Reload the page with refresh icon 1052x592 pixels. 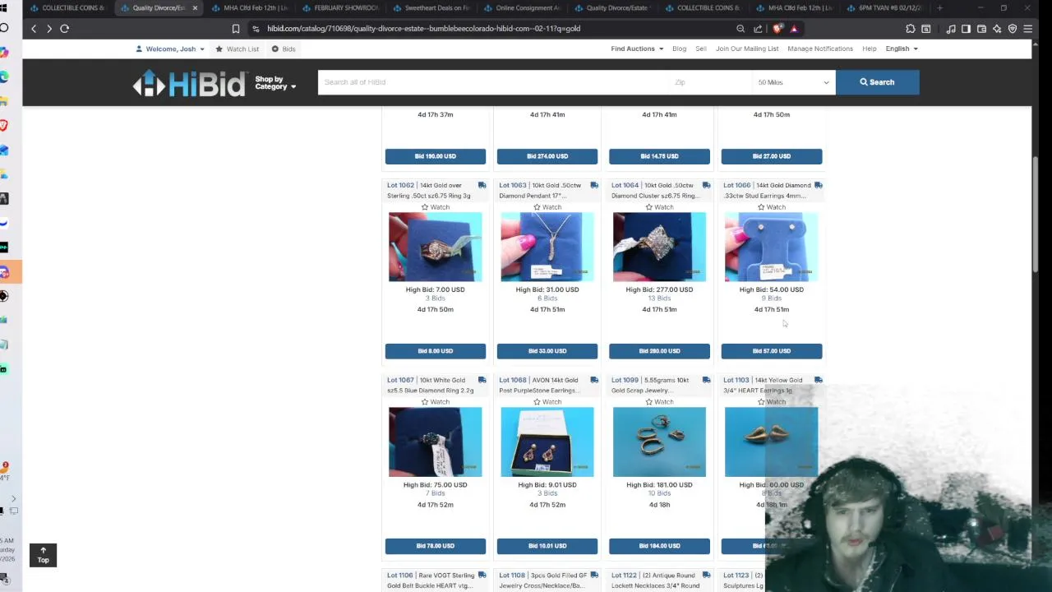click(64, 29)
